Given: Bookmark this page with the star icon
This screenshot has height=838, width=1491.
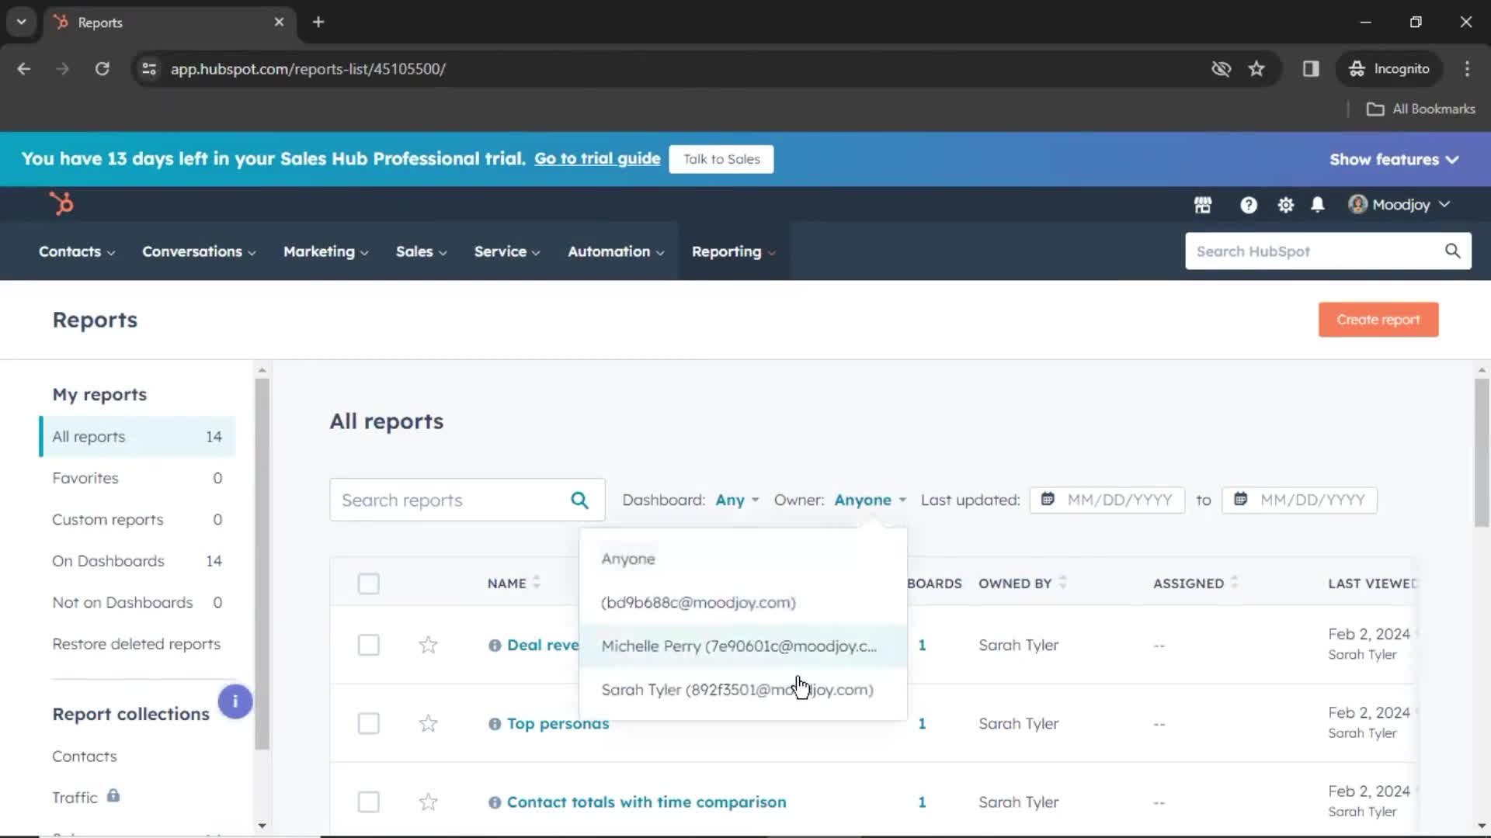Looking at the screenshot, I should point(1256,68).
